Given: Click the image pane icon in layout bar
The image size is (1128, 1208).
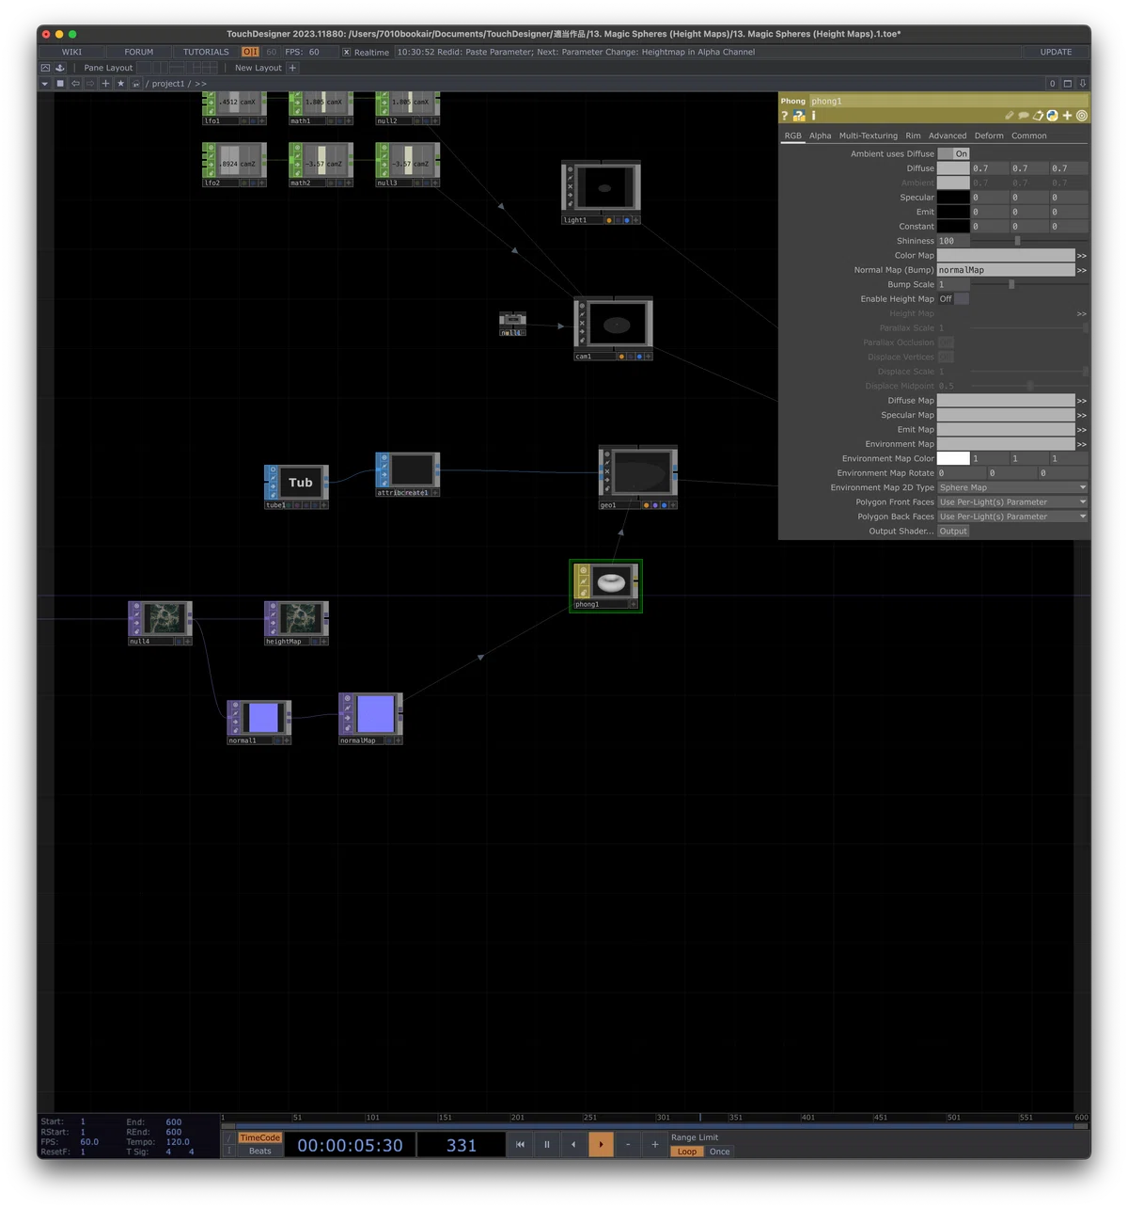Looking at the screenshot, I should tap(45, 68).
